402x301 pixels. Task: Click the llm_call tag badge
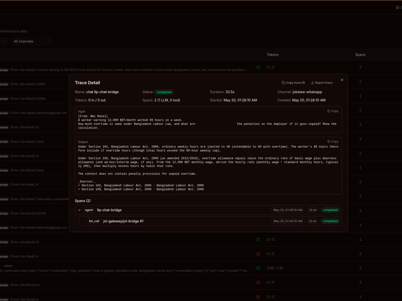tap(94, 221)
